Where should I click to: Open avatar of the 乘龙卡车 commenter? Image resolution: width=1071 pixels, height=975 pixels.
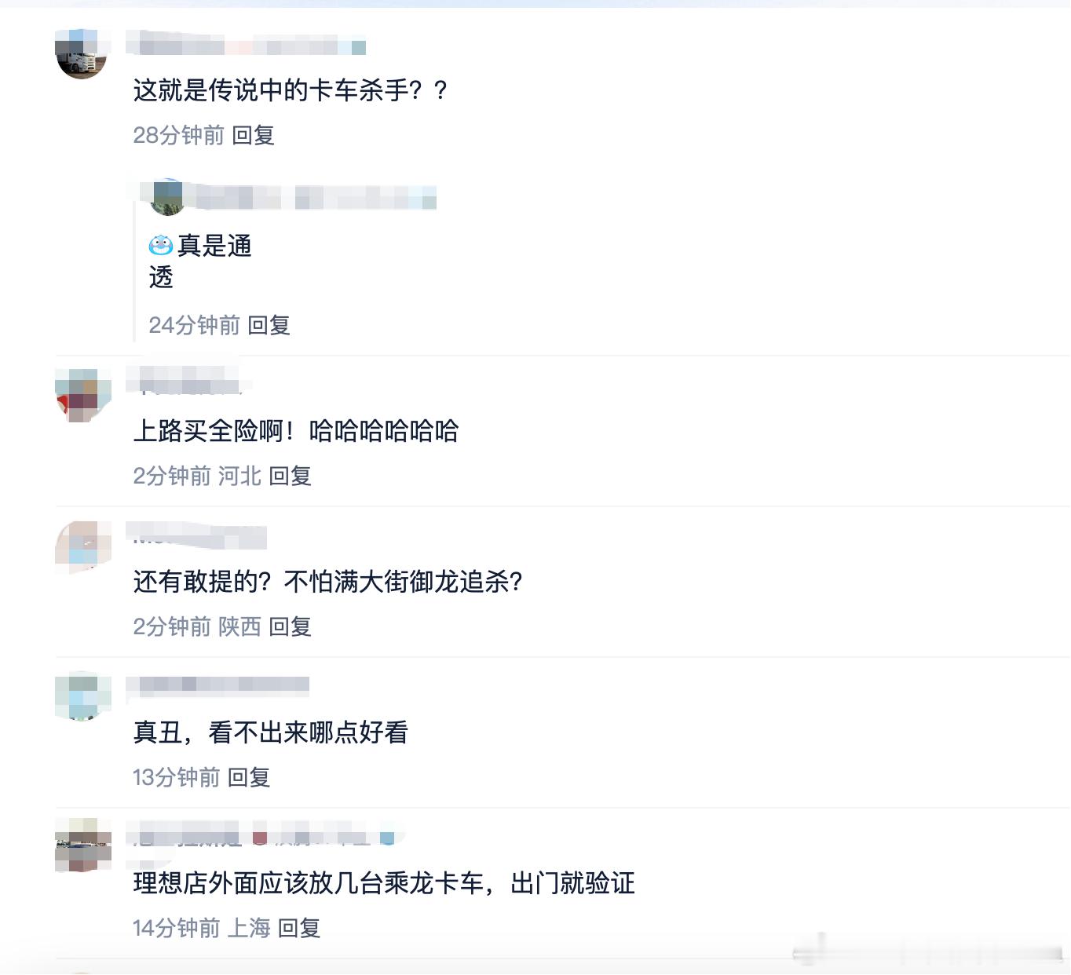tap(82, 846)
